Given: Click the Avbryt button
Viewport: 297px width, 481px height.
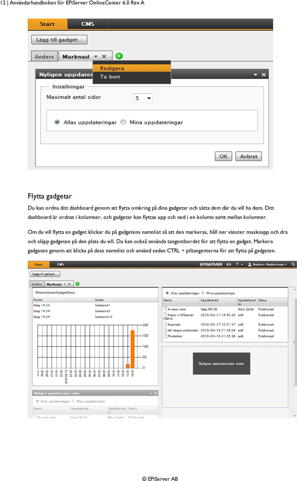Looking at the screenshot, I should pyautogui.click(x=249, y=156).
